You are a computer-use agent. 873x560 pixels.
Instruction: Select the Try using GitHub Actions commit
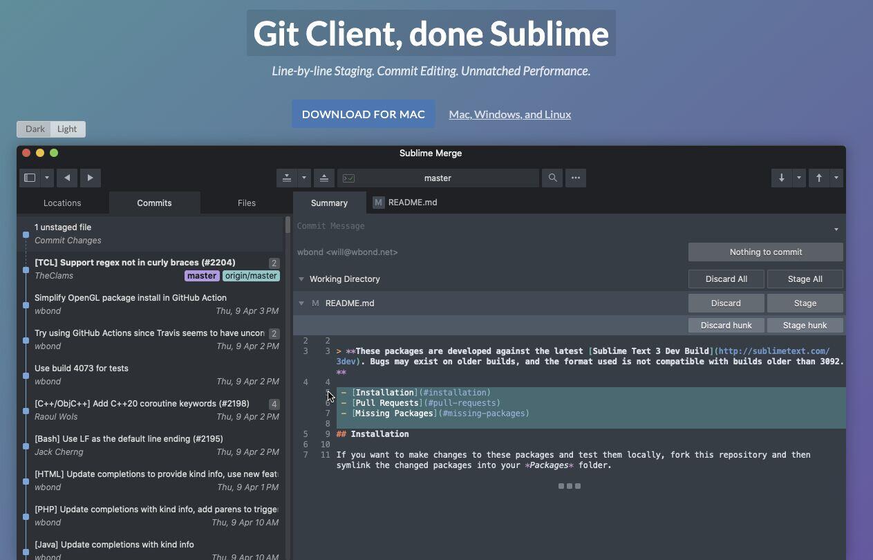click(151, 339)
